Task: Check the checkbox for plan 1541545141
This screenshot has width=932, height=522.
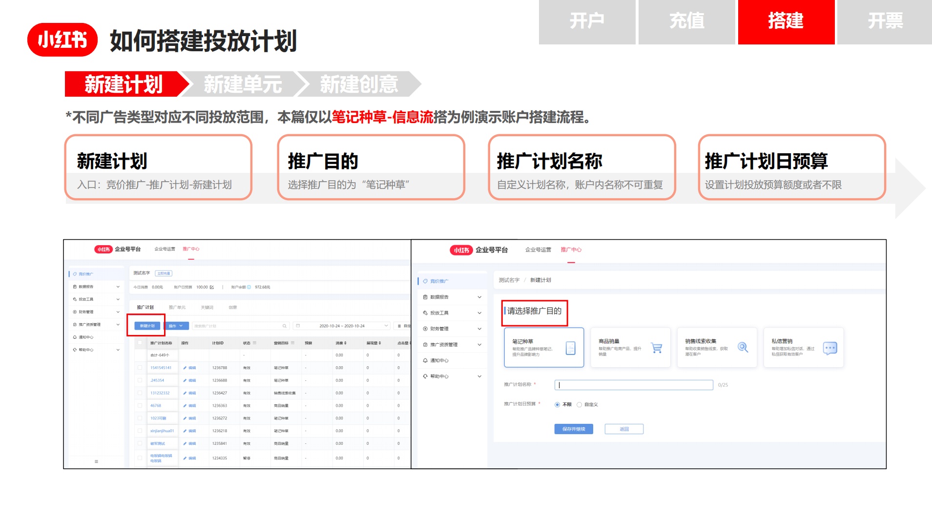Action: tap(140, 368)
